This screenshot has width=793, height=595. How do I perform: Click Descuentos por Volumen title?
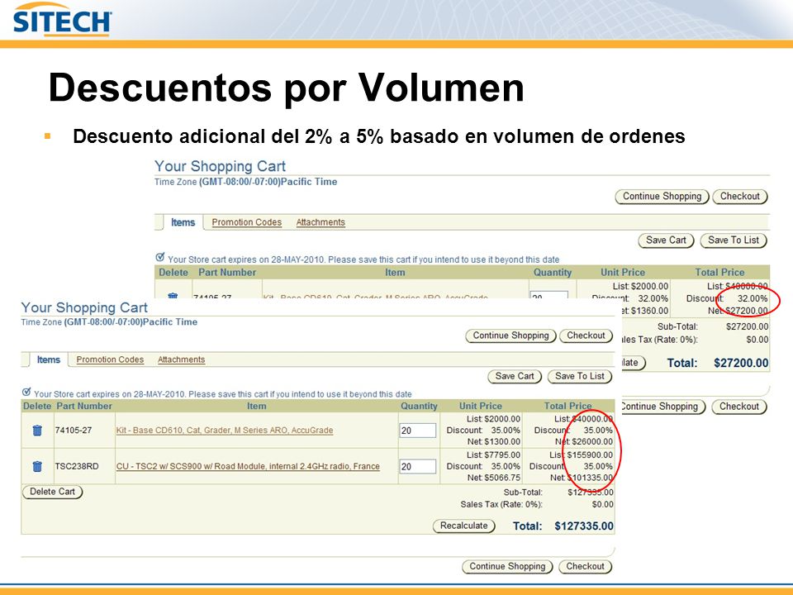[287, 88]
